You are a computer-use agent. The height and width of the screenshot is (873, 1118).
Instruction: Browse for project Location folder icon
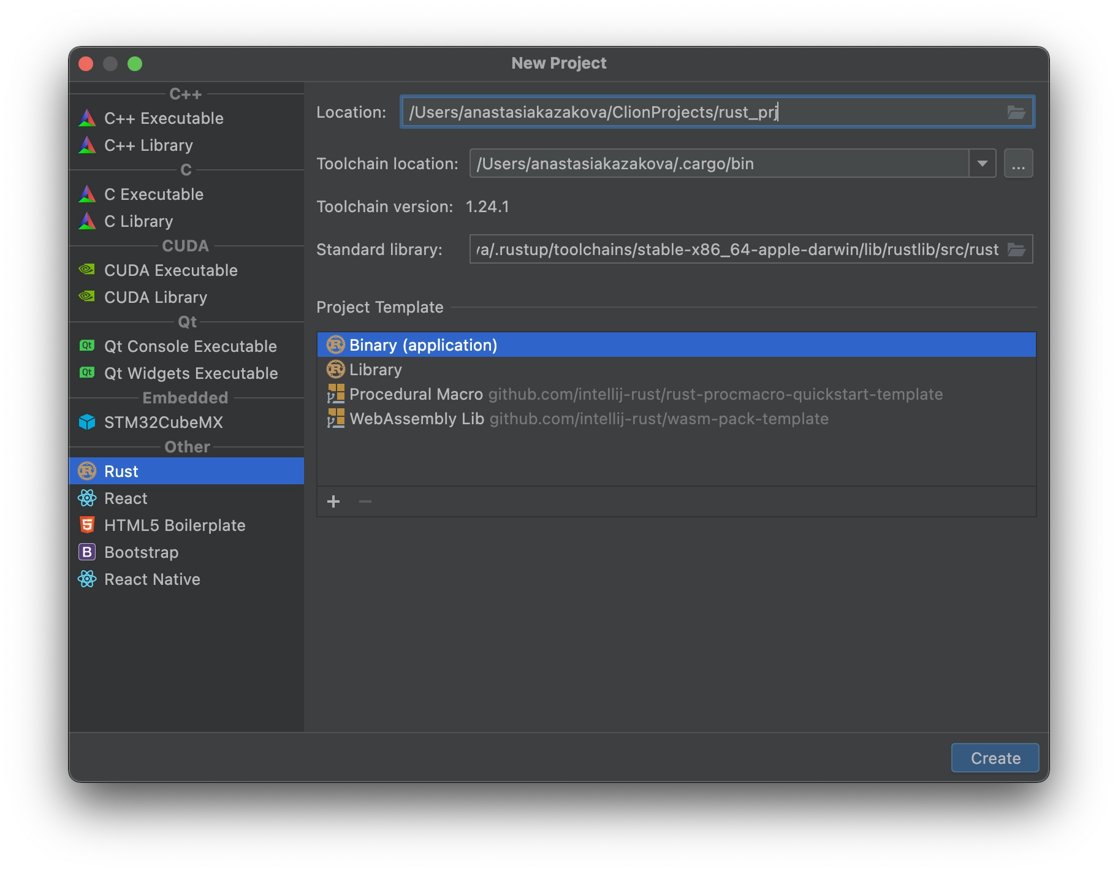(x=1016, y=112)
